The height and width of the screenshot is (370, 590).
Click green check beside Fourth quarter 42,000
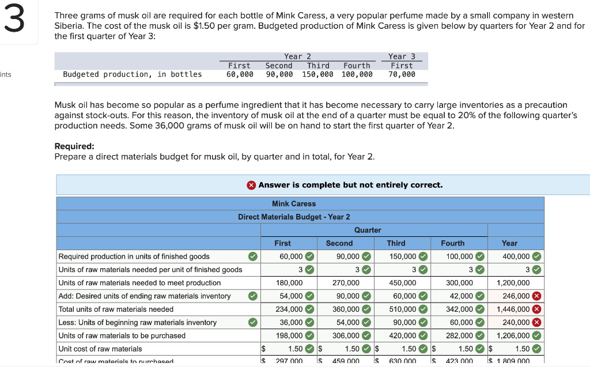pos(480,296)
